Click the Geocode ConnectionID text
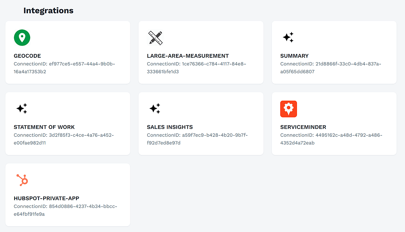Viewport: 405px width, 232px height. (x=64, y=68)
